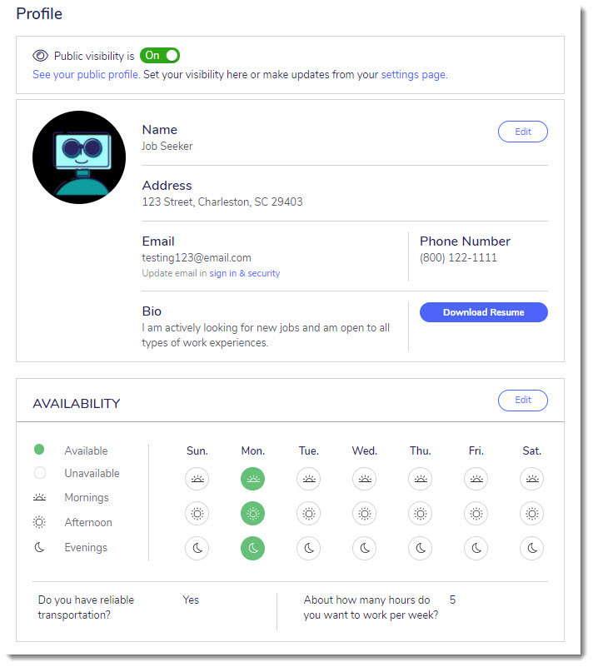Deselect Monday evening availability

click(253, 549)
